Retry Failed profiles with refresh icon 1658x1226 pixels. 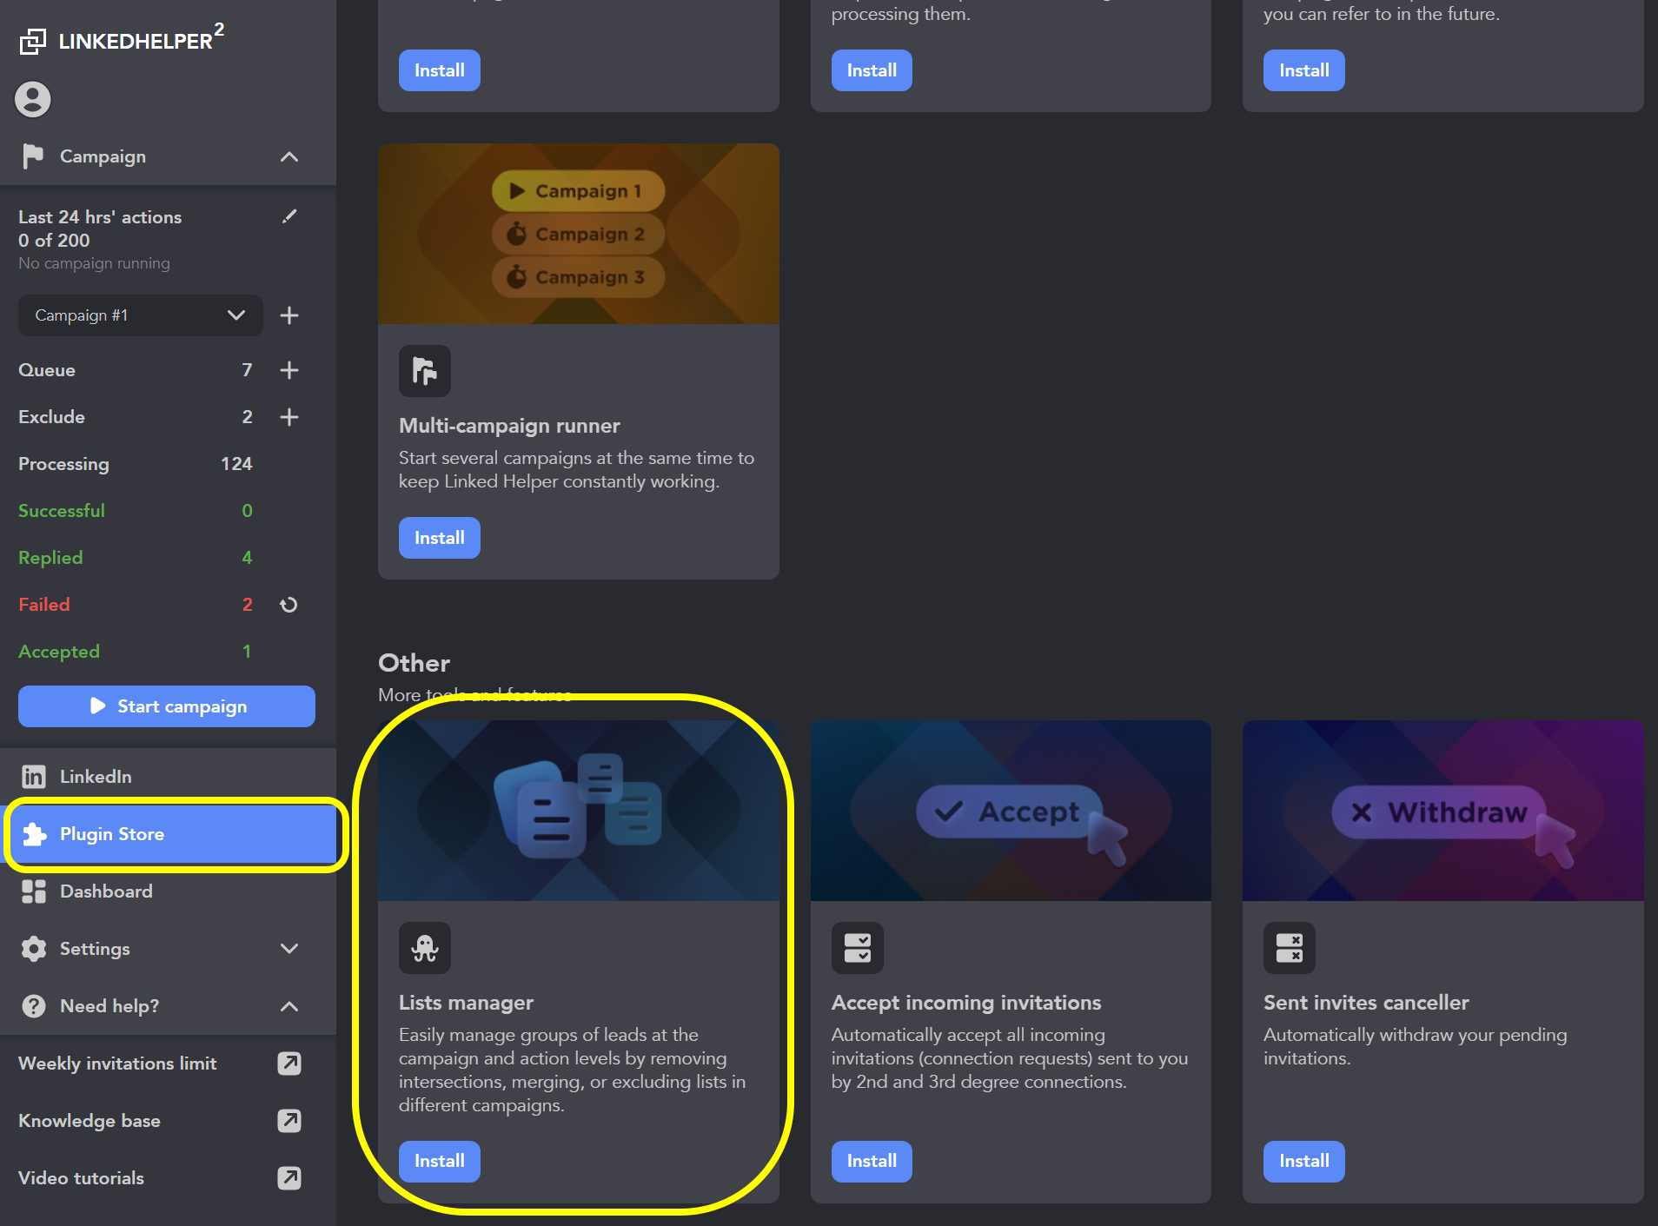tap(289, 605)
